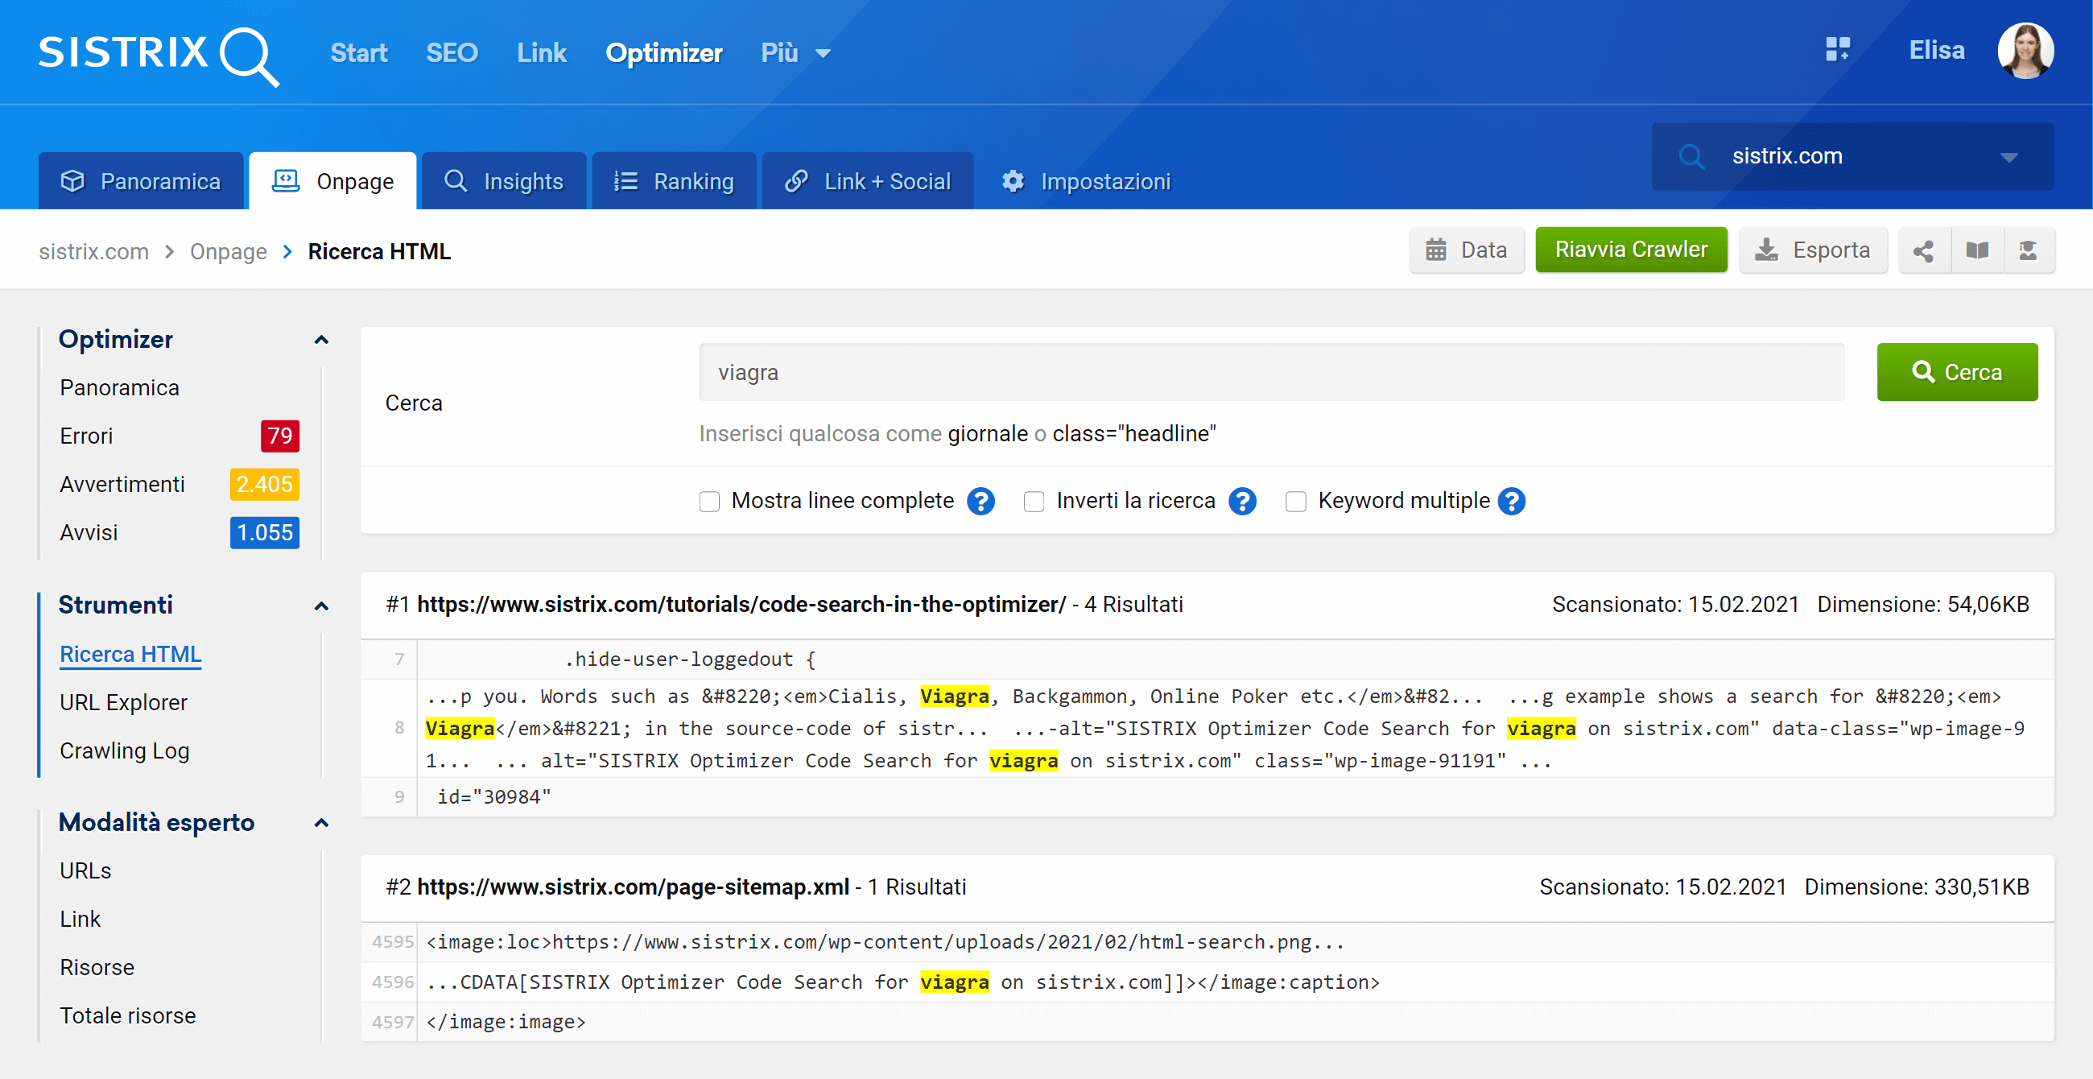2093x1079 pixels.
Task: Collapse the Optimizer sidebar section
Action: click(321, 340)
